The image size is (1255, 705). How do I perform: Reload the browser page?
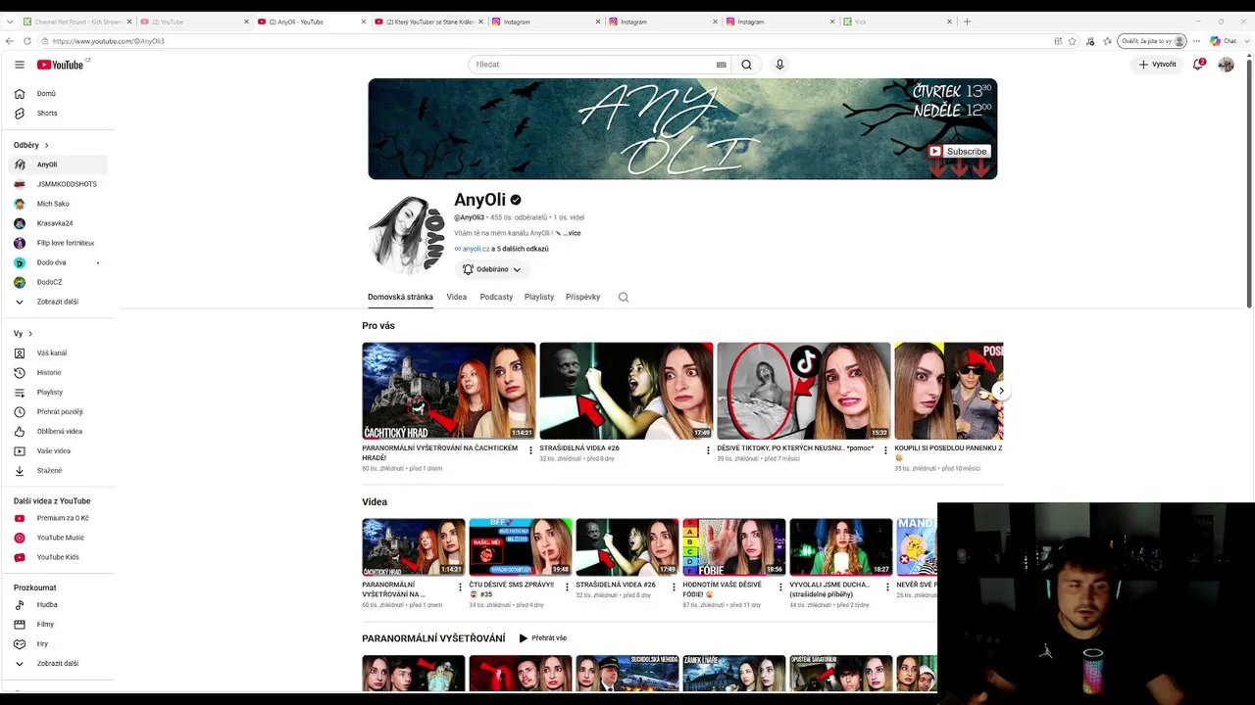coord(27,41)
